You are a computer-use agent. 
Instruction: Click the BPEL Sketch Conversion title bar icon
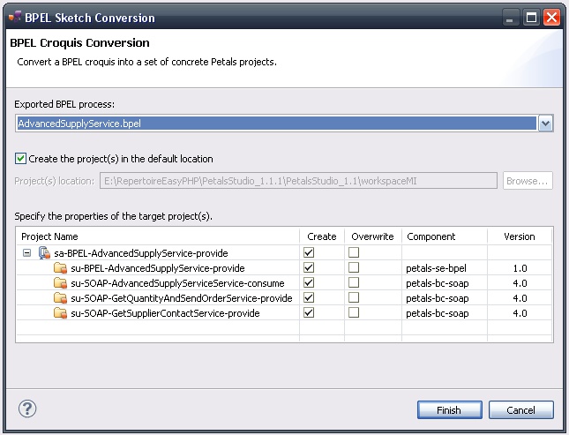pos(14,17)
